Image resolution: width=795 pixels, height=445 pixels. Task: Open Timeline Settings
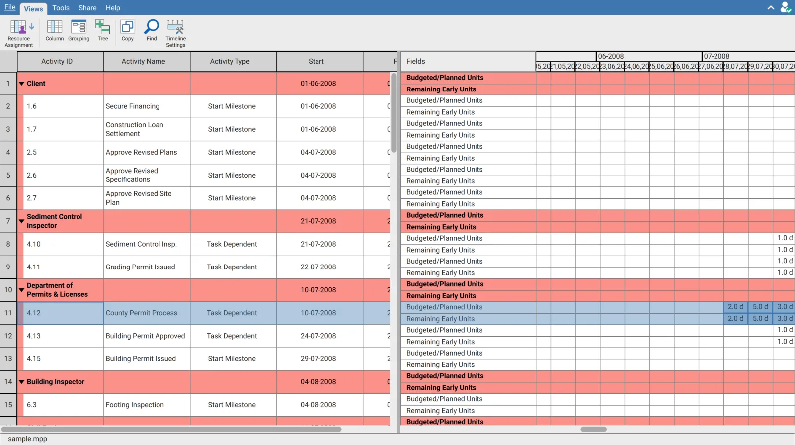(175, 33)
